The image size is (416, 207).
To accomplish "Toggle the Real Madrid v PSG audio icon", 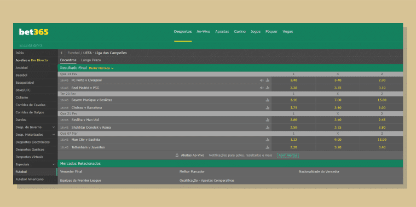I will pos(262,88).
